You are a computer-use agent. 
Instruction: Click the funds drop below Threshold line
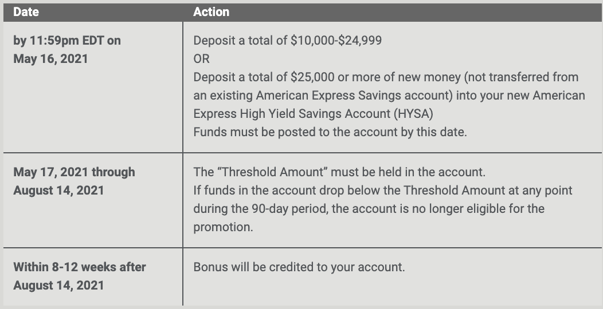(383, 191)
